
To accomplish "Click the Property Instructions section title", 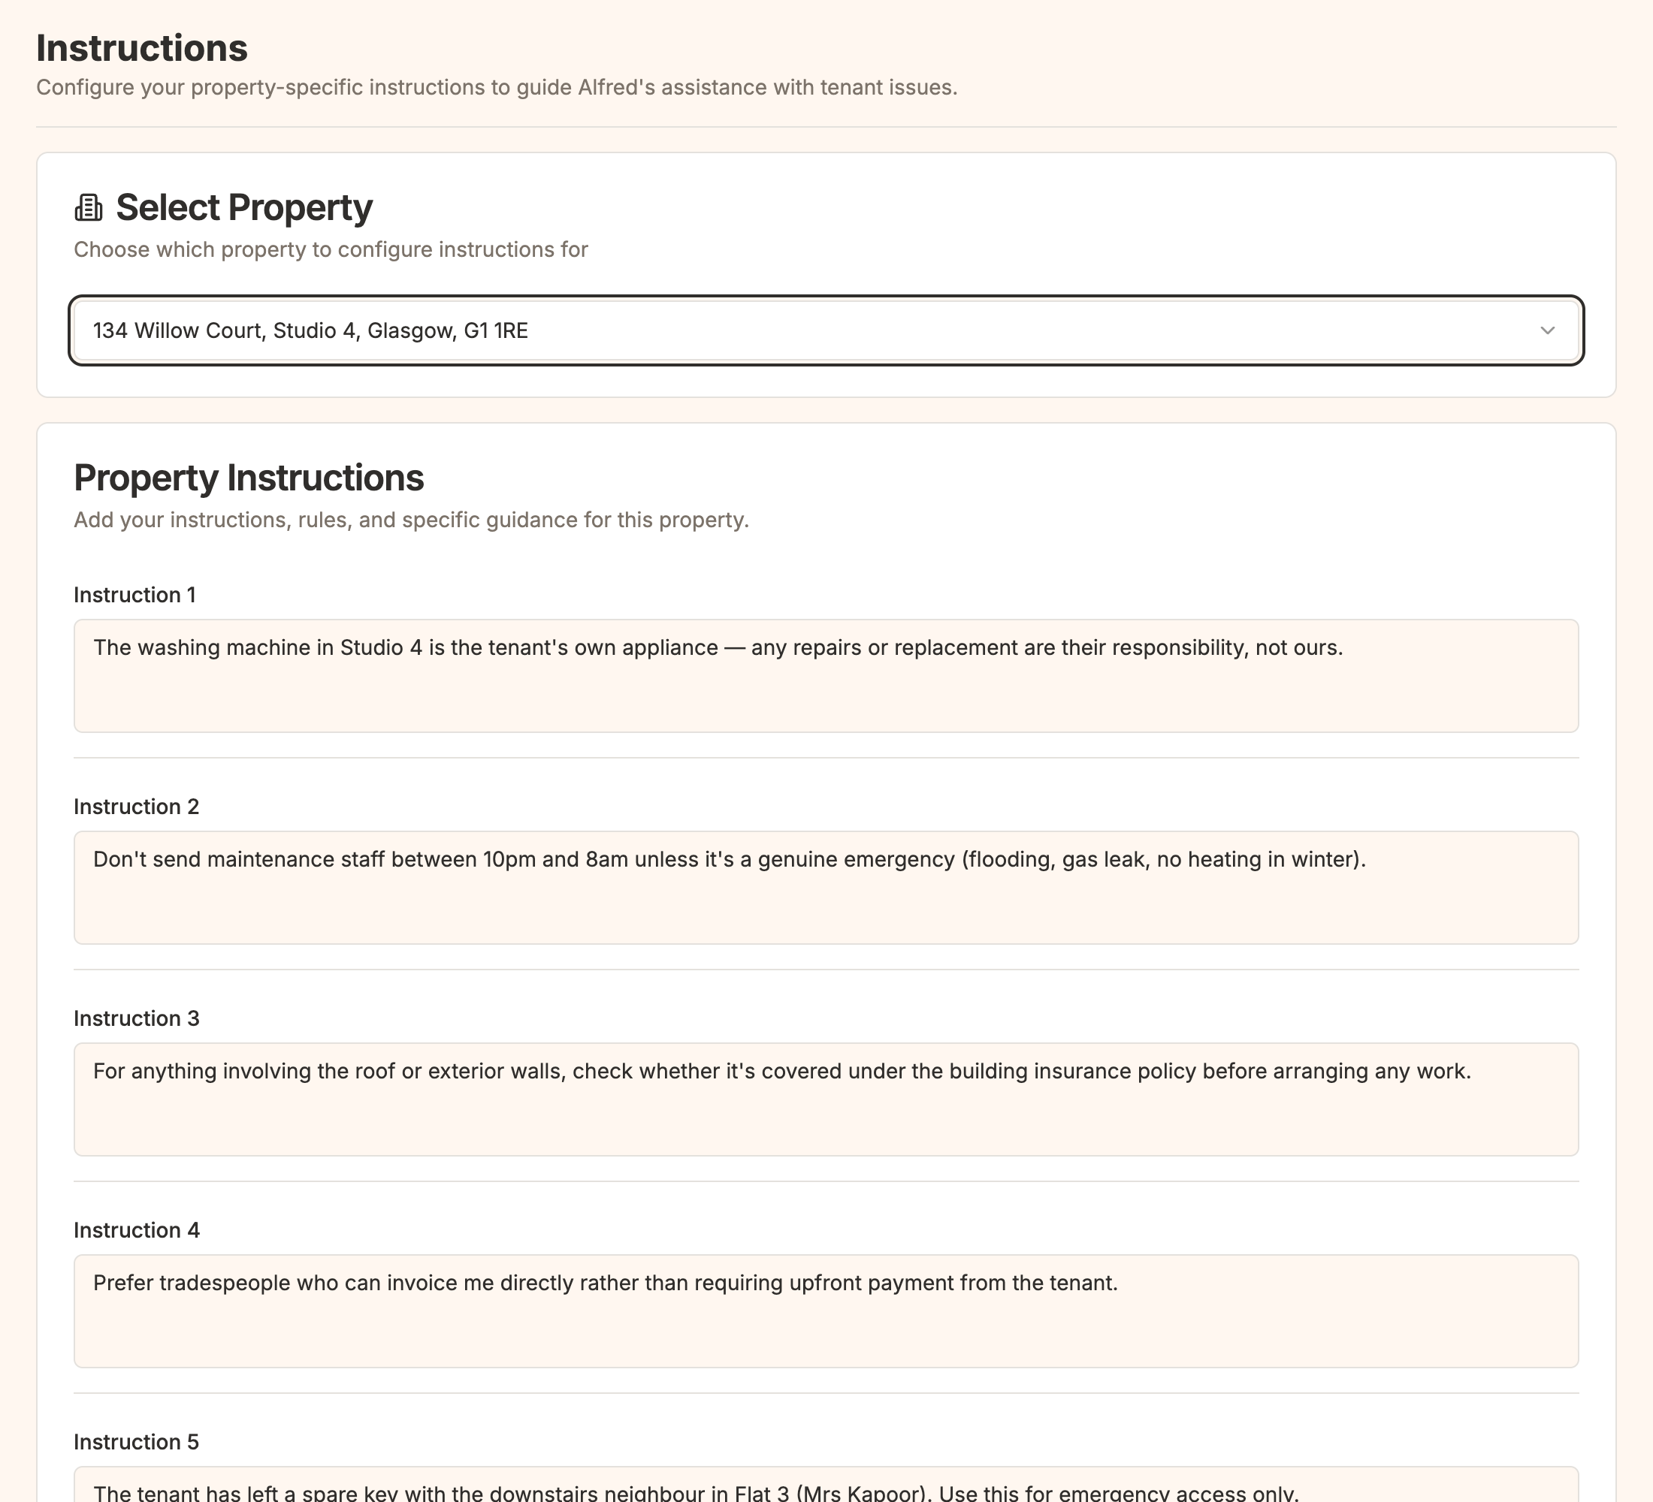I will pyautogui.click(x=249, y=477).
